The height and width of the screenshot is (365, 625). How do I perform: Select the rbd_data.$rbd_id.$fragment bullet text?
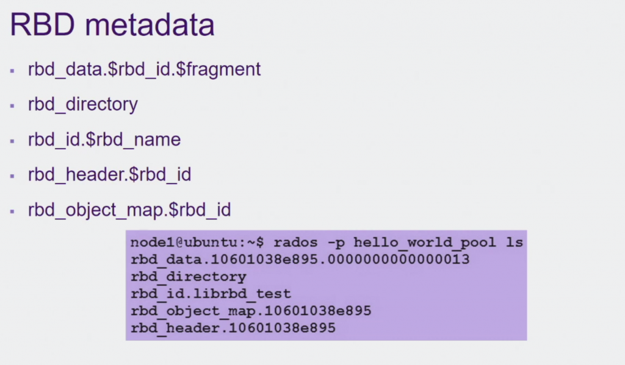pyautogui.click(x=144, y=69)
